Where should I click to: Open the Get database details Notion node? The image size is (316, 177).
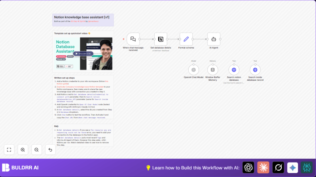[x=160, y=39]
